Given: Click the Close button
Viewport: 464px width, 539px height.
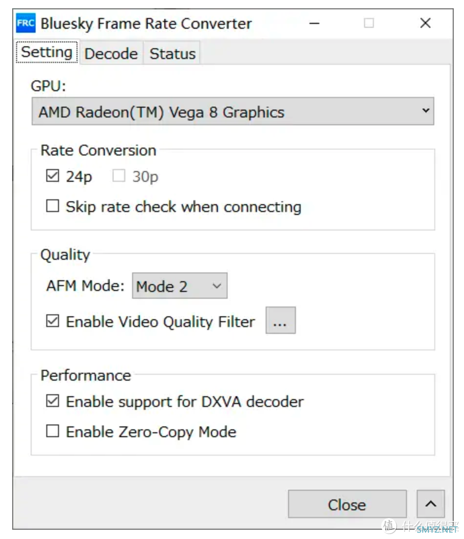Looking at the screenshot, I should pyautogui.click(x=347, y=504).
